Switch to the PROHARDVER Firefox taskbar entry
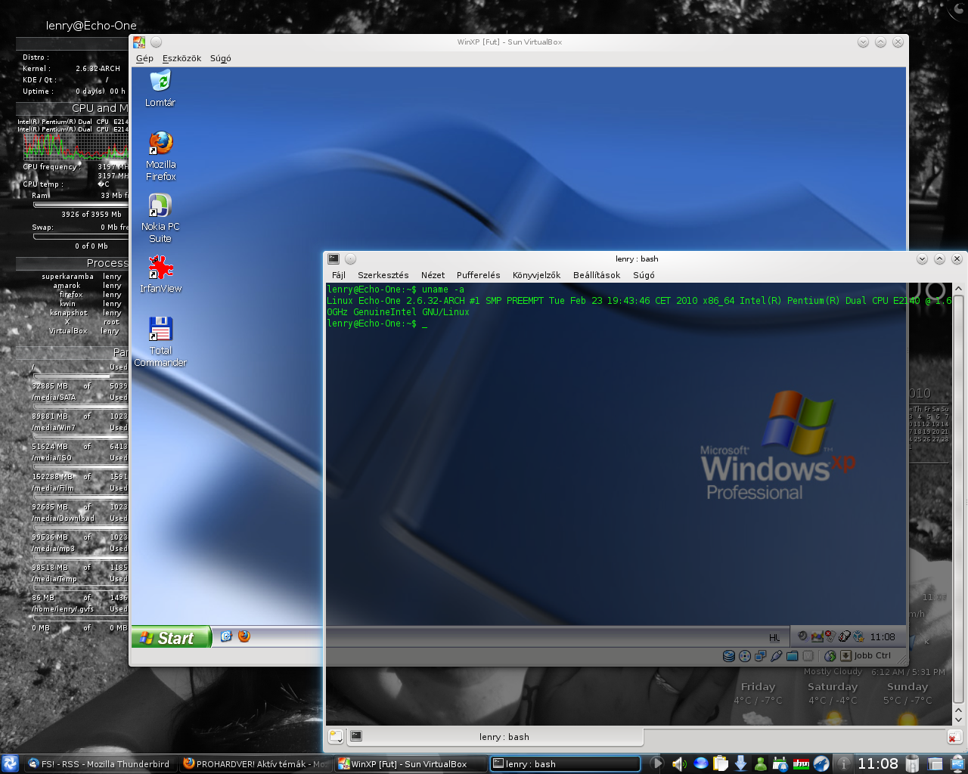 (256, 764)
